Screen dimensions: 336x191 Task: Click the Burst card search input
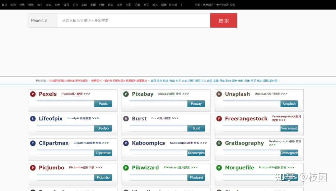coord(159,128)
